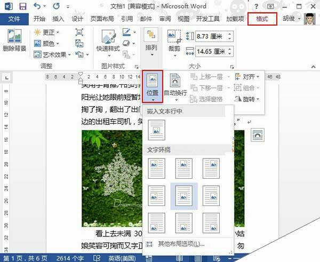
Task: Select middle-center text wrapping position
Action: [x=183, y=196]
